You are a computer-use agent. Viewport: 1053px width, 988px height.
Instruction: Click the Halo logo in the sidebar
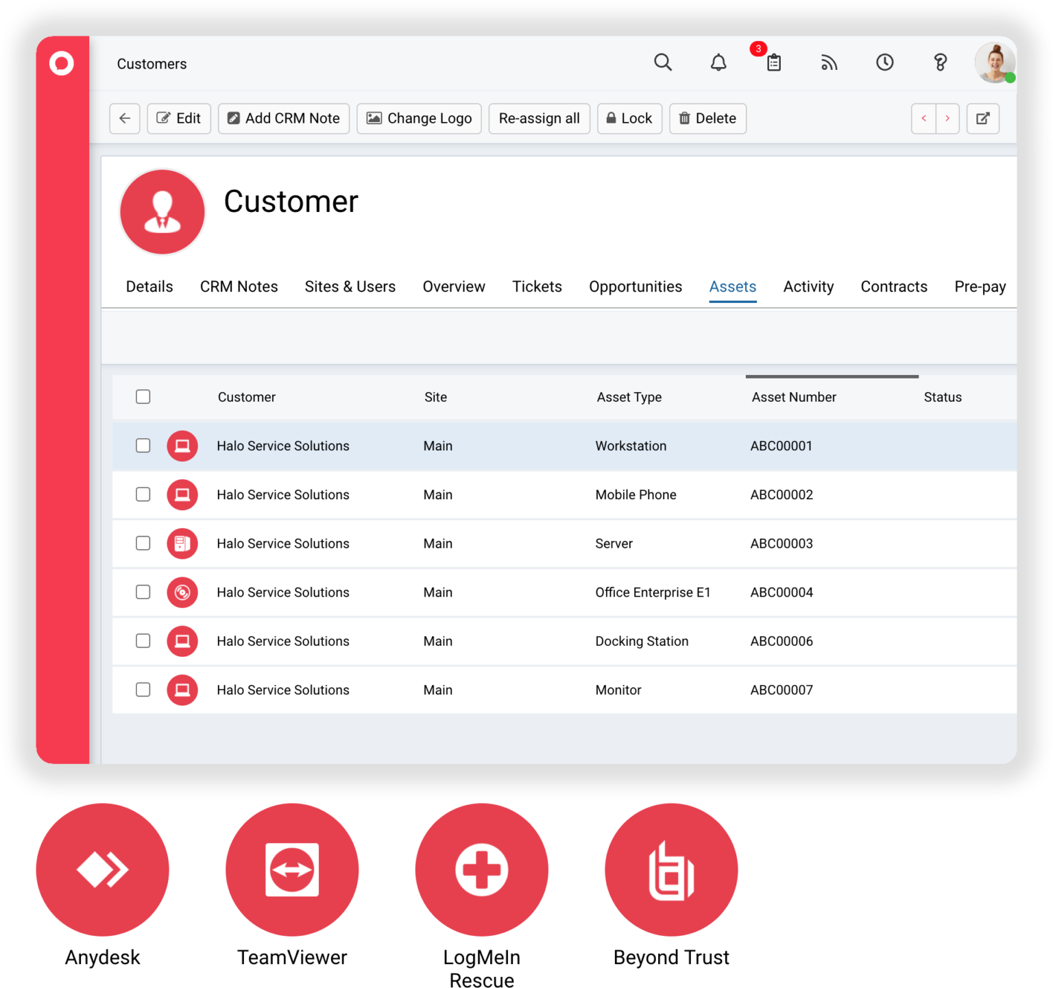point(62,63)
